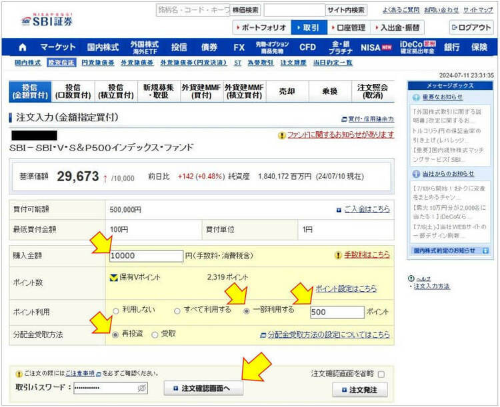Open ご注意事項 link

click(80, 373)
